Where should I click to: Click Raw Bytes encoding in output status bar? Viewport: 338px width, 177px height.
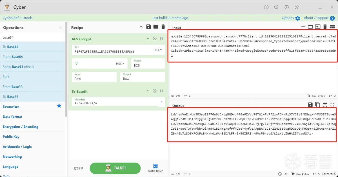[x=301, y=174]
